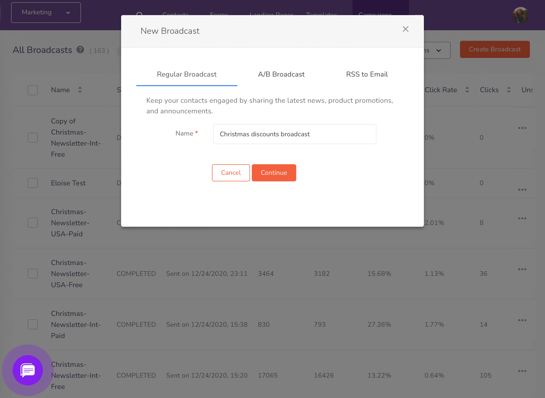The image size is (545, 398).
Task: Click the Create Broadcast button
Action: pos(495,49)
